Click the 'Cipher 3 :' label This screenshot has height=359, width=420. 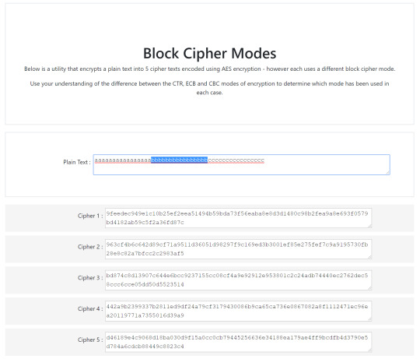pyautogui.click(x=90, y=278)
